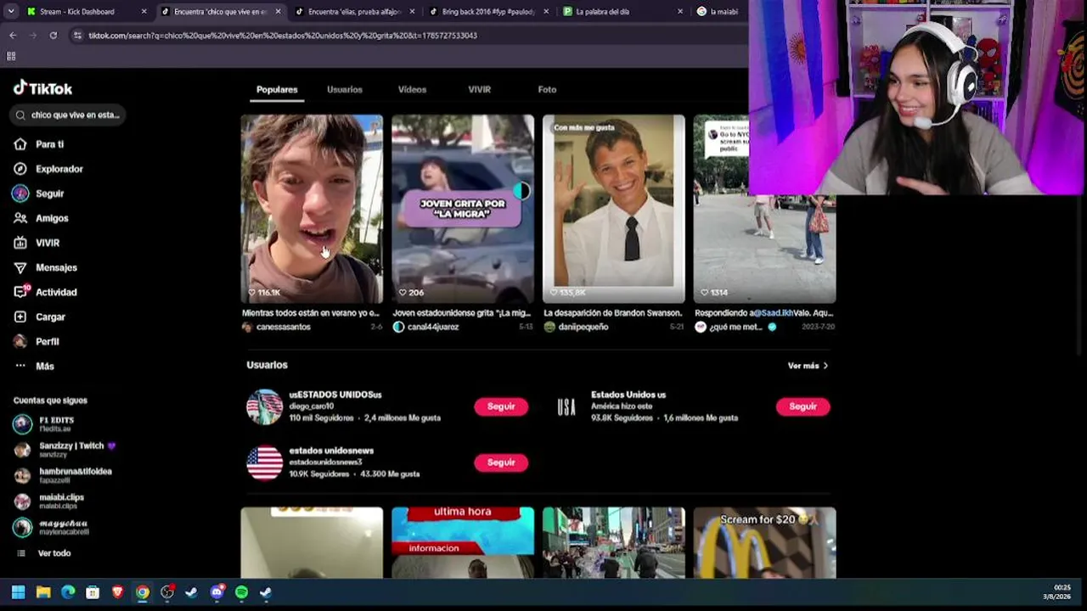Switch to the Videos tab
Viewport: 1087px width, 611px height.
(412, 90)
